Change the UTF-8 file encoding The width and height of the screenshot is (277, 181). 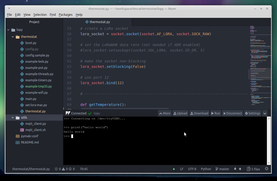click(192, 169)
